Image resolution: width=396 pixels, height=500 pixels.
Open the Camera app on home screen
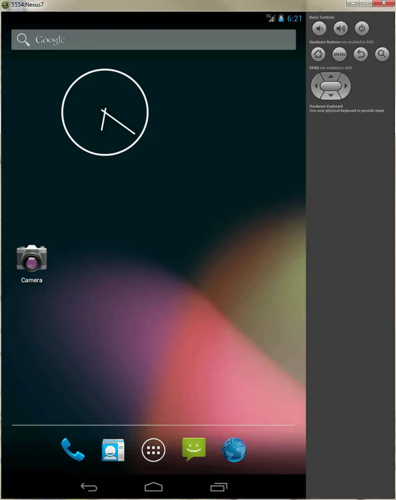[31, 259]
